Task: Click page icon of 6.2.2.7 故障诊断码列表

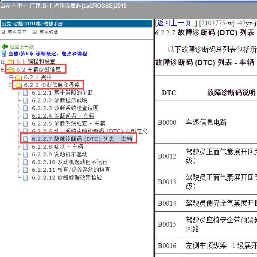Action: pos(25,139)
